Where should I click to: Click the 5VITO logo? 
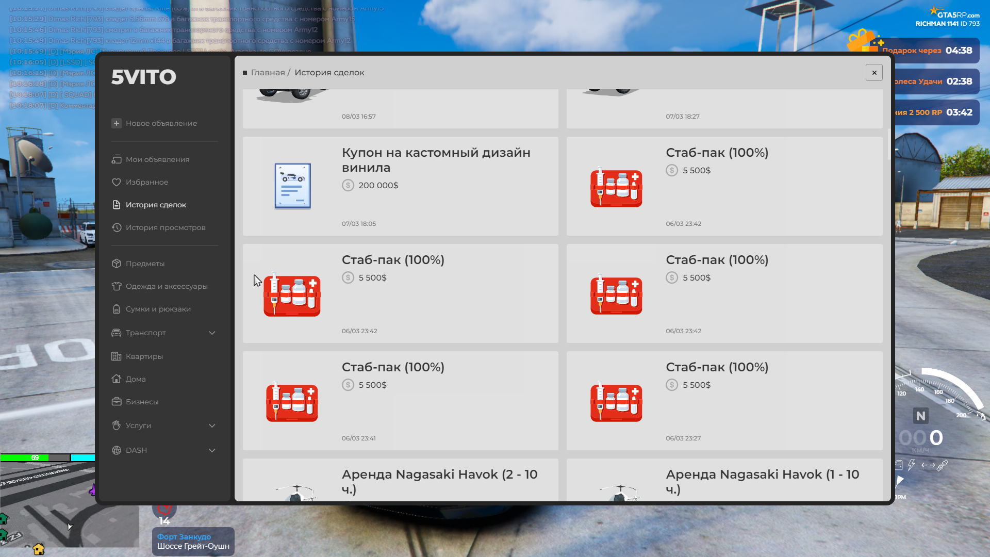144,77
